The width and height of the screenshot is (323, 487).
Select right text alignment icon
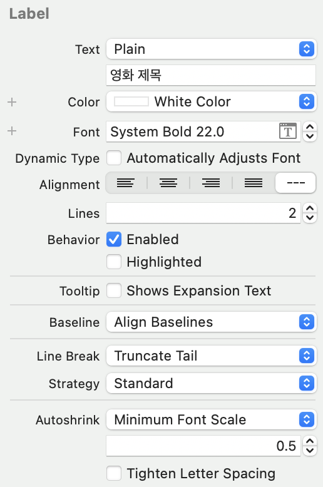click(211, 183)
